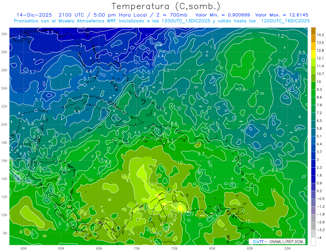Click the "Temperatura (C,somb.)" title
Image resolution: width=326 pixels, height=252 pixels.
tap(166, 7)
